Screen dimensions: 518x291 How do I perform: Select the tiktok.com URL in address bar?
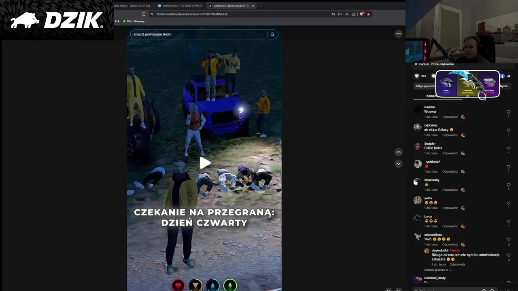(x=192, y=14)
